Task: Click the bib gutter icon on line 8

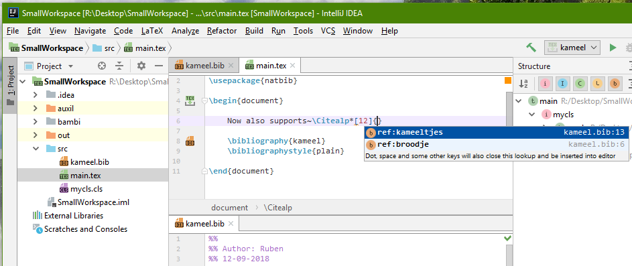Action: coord(190,141)
